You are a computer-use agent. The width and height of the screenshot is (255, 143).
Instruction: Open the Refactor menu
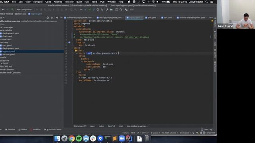(69, 2)
